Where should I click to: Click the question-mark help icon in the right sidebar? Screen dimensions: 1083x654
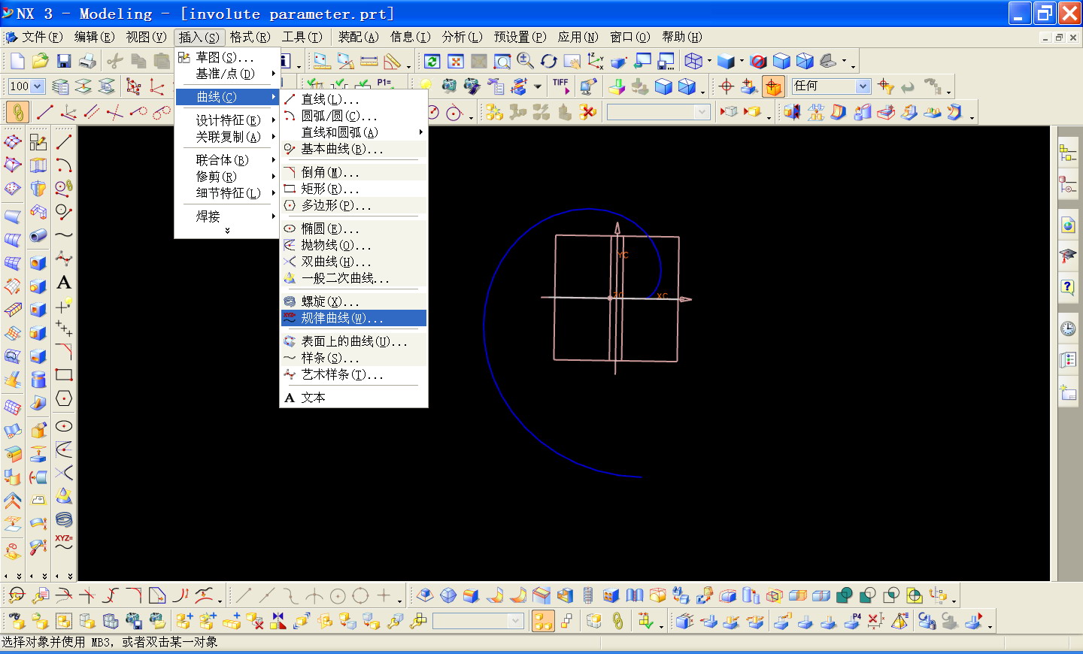pyautogui.click(x=1068, y=287)
